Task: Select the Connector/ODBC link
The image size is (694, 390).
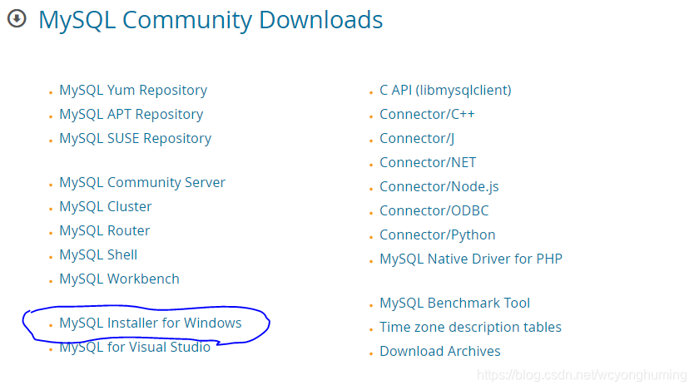Action: click(x=434, y=211)
